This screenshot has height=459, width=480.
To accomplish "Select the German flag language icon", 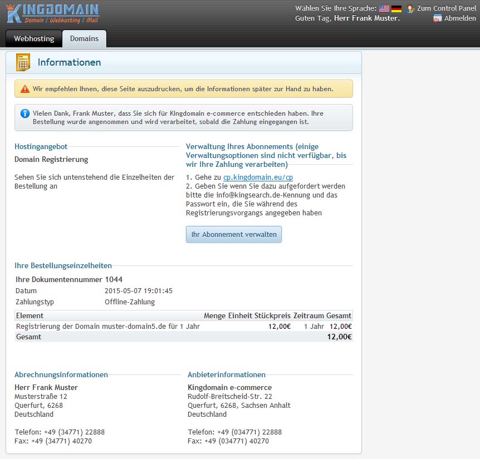I will click(396, 9).
